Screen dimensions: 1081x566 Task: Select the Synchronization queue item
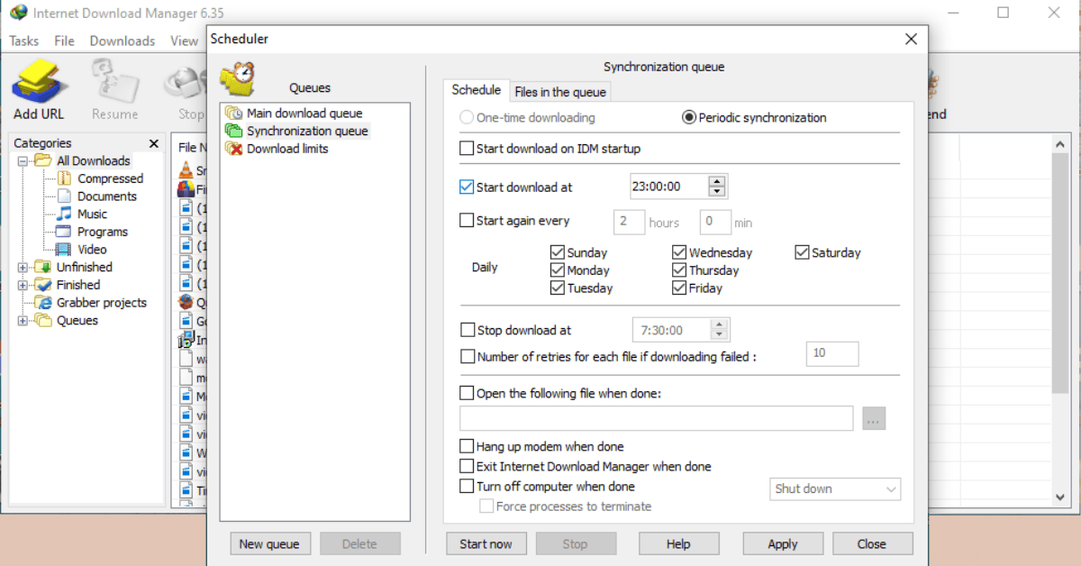point(306,132)
